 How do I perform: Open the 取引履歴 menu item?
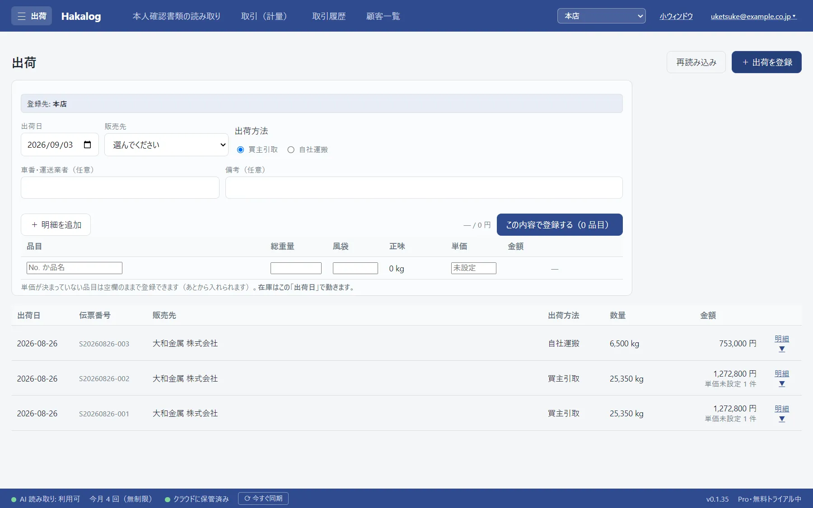[x=329, y=16]
